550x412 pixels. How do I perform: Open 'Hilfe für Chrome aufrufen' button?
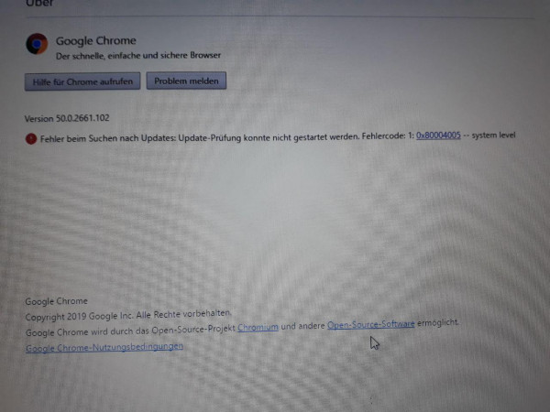pos(82,81)
